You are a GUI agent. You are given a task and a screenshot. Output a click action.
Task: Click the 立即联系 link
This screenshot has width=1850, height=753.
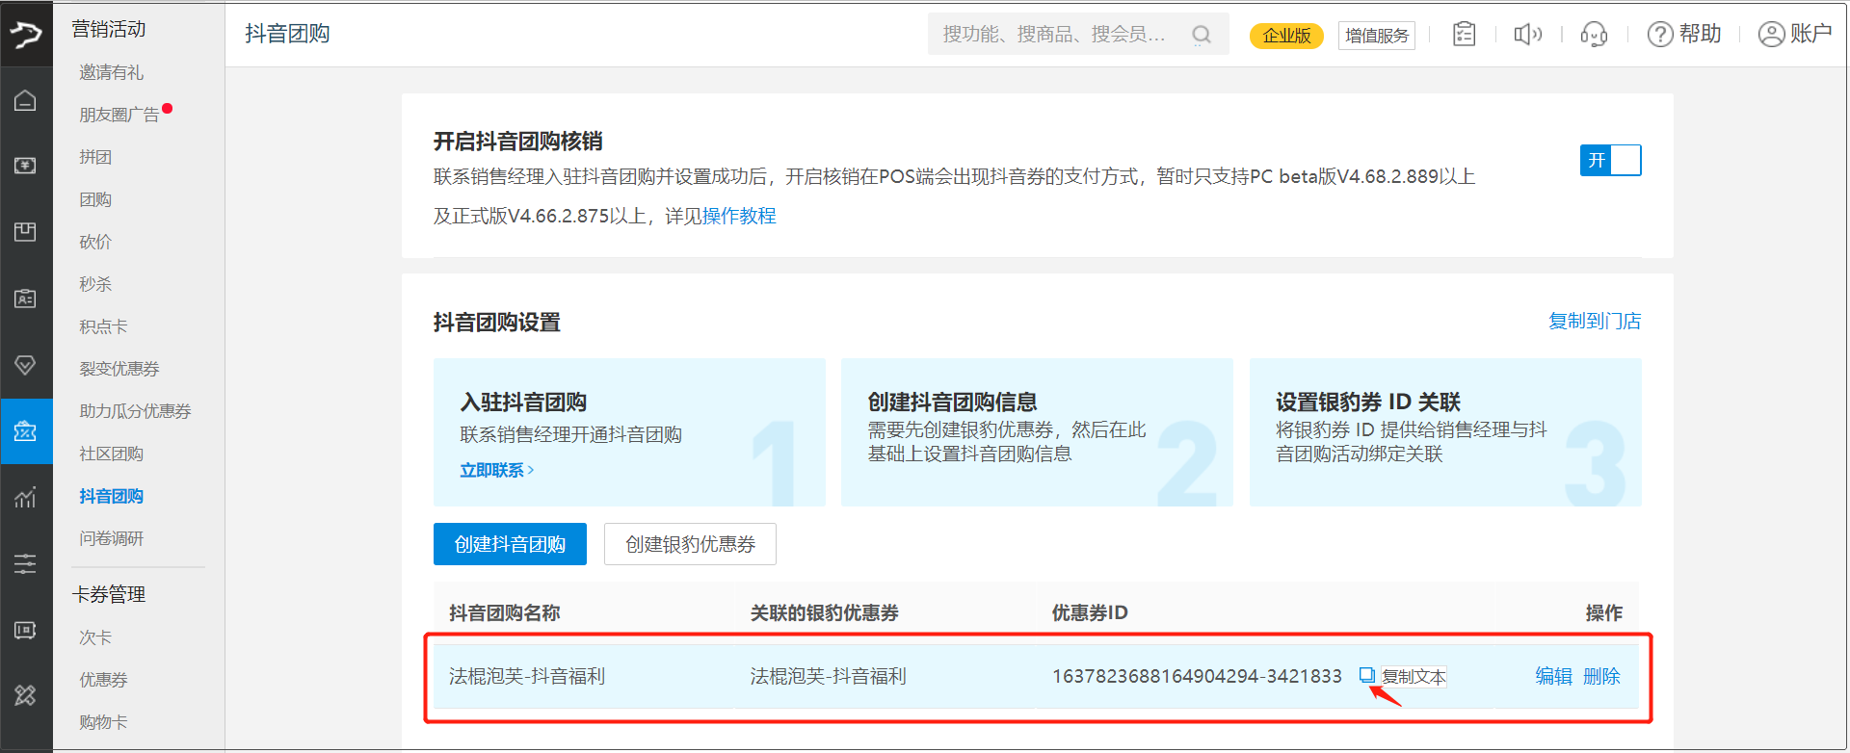[496, 470]
